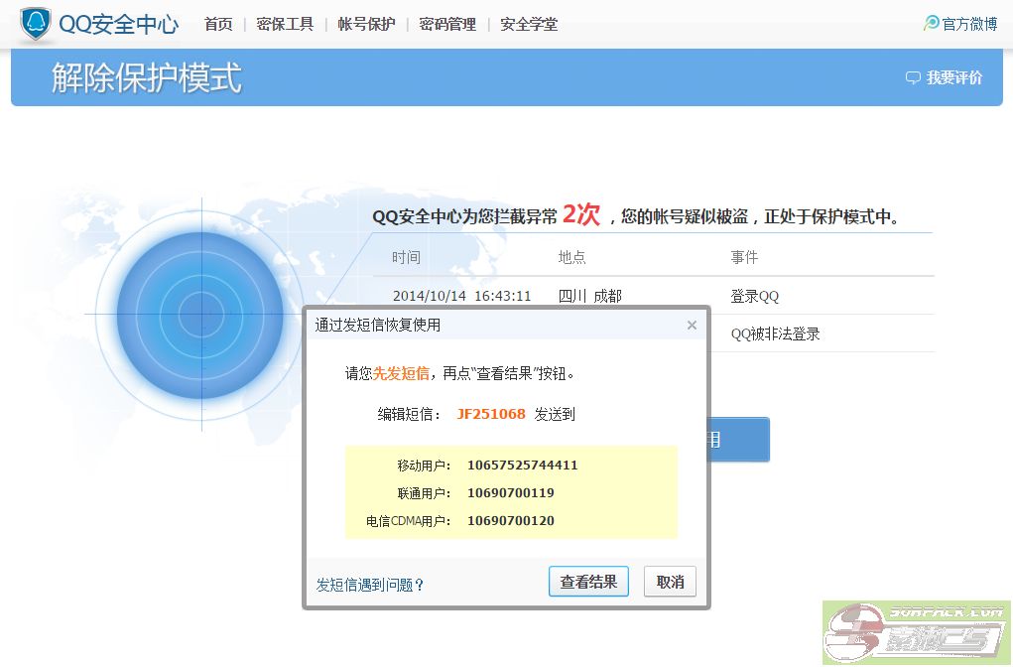Click the 我要评价 speech bubble icon
This screenshot has width=1013, height=667.
[x=913, y=77]
